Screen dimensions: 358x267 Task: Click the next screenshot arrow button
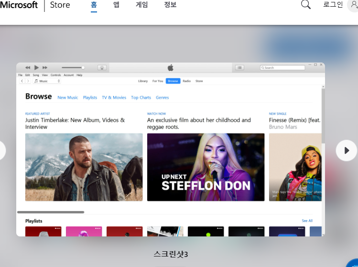pos(347,150)
